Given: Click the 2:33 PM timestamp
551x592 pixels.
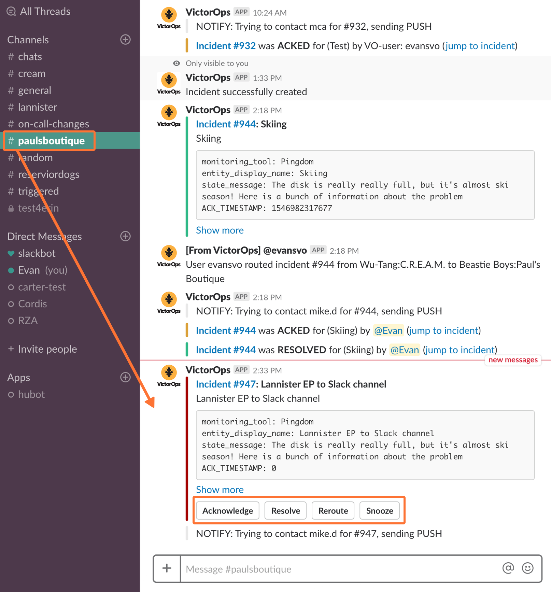Looking at the screenshot, I should (267, 370).
